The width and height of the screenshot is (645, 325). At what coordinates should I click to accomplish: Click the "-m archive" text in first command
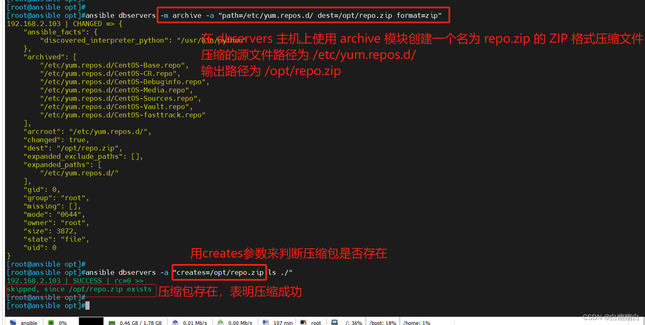click(181, 16)
